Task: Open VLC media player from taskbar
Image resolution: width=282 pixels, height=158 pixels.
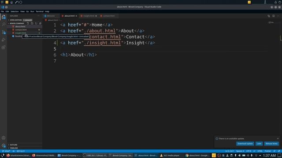Action: [x=170, y=155]
